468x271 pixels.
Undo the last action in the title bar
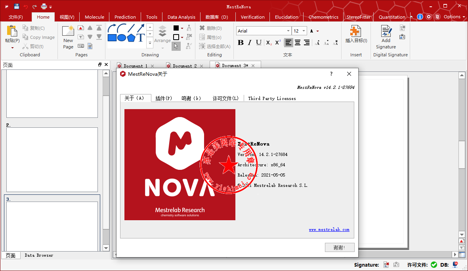point(26,7)
